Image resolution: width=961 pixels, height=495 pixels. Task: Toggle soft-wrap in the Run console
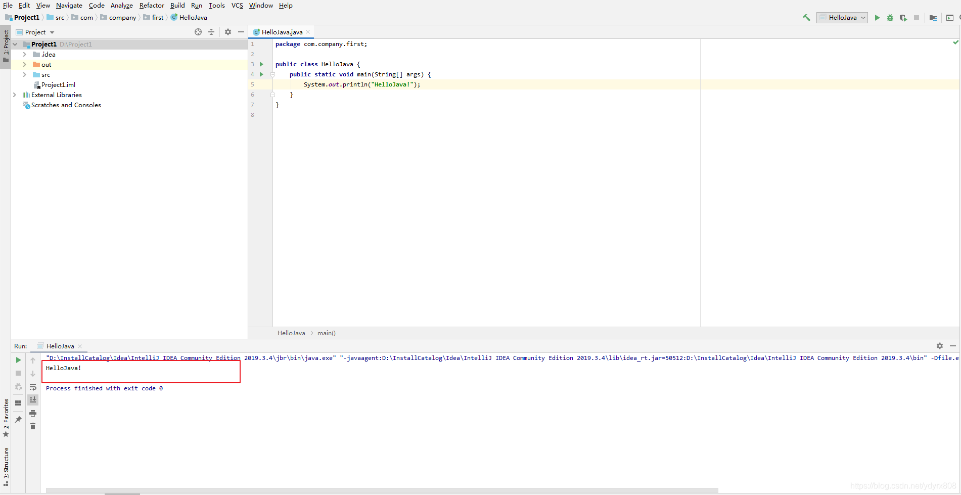33,387
